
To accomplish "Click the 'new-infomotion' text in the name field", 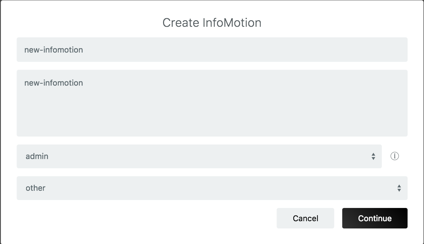I will 54,50.
